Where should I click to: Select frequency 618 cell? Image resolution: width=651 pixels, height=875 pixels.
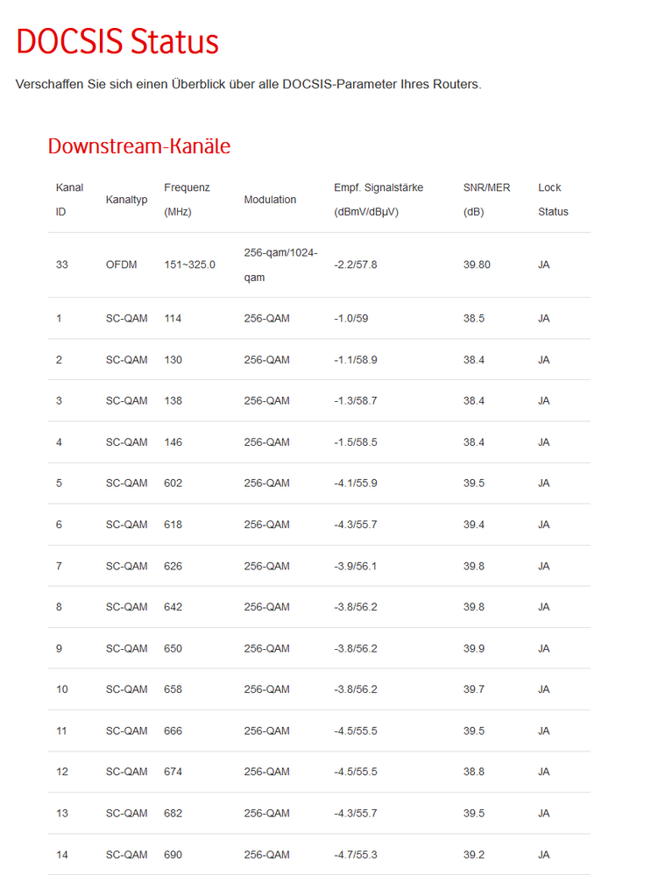coord(173,525)
